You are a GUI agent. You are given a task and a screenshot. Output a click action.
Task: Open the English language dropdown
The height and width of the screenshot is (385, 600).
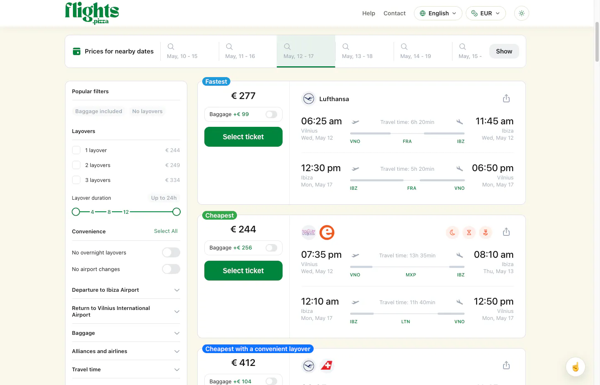tap(438, 13)
